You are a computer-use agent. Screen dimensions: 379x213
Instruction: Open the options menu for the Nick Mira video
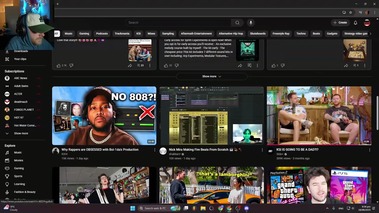262,150
